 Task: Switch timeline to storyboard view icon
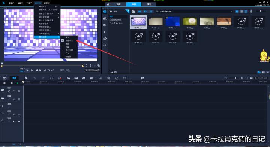click(x=4, y=78)
